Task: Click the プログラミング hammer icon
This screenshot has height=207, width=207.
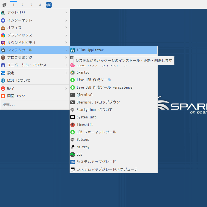Action: tap(3, 58)
